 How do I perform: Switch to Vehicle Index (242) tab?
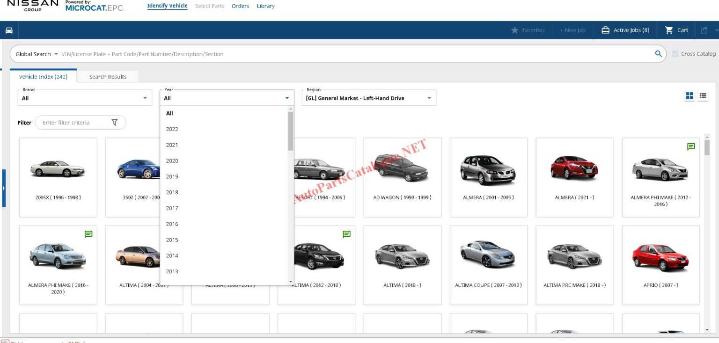(x=43, y=77)
